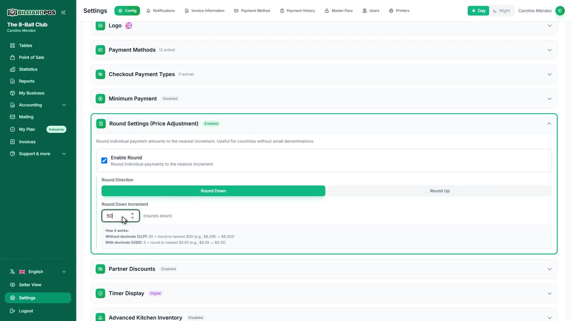Screen dimensions: 572x321
Task: Click the BilliardPOS logo
Action: (x=31, y=12)
